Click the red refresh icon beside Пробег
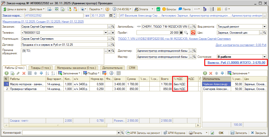The height and width of the screenshot is (137, 269). pos(193,33)
